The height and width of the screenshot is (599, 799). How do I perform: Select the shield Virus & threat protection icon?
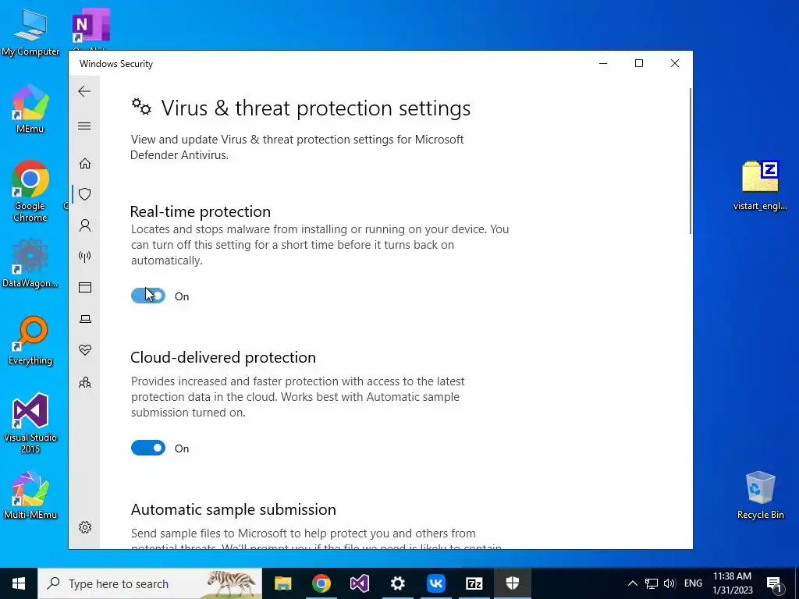[x=85, y=194]
